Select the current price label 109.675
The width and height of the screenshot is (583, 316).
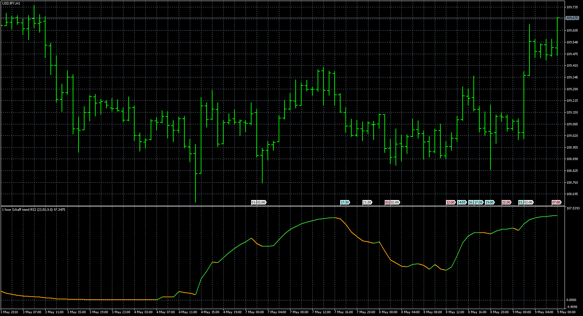pos(572,18)
